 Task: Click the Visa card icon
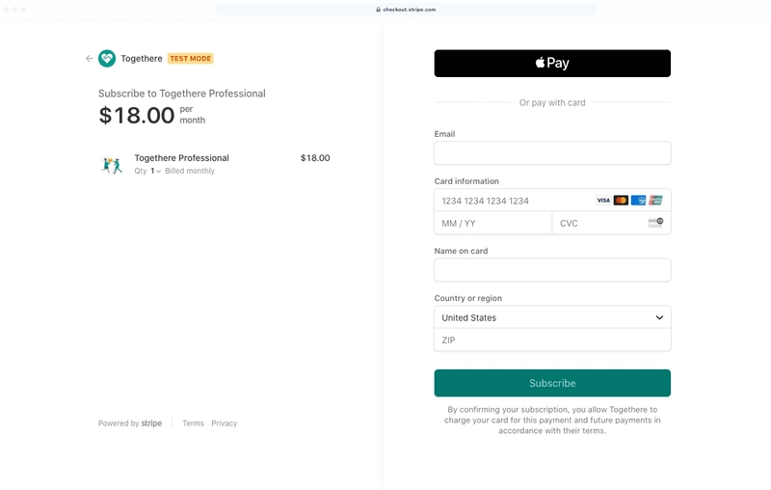click(603, 201)
